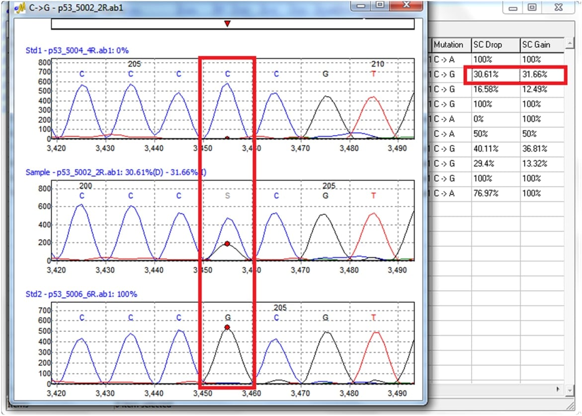Image resolution: width=582 pixels, height=416 pixels.
Task: Minimize the background mutation table window
Action: tap(512, 8)
